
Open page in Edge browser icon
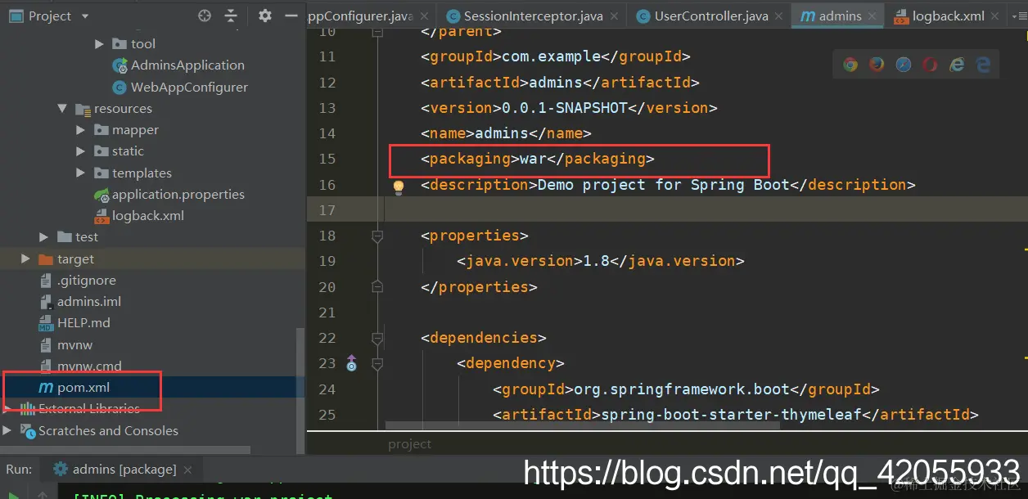[x=983, y=65]
